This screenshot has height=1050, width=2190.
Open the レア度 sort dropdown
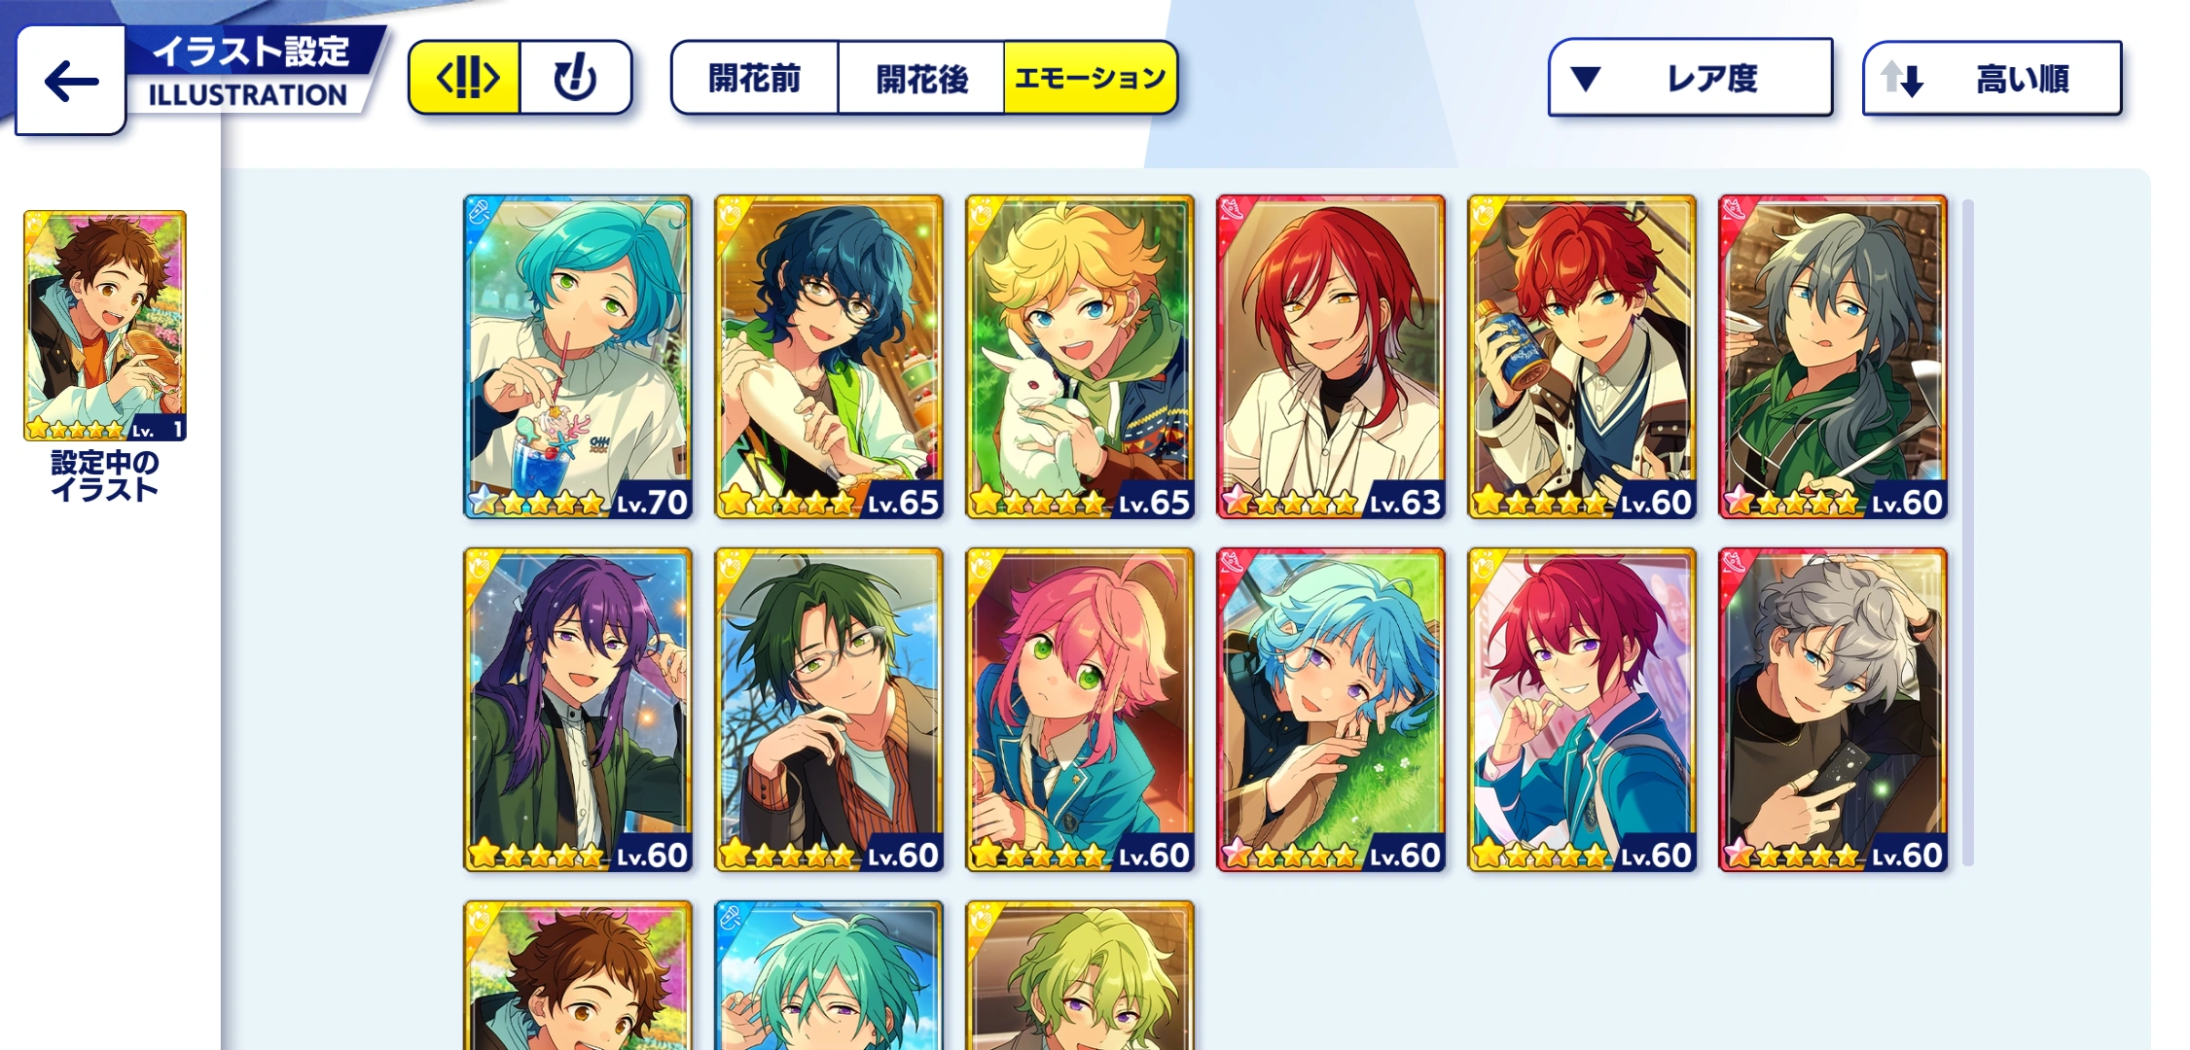(1691, 78)
